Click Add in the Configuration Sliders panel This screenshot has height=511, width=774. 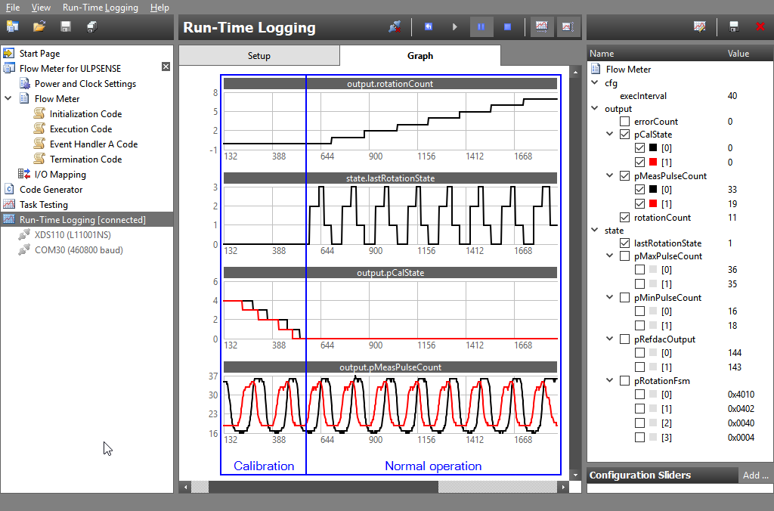point(756,475)
